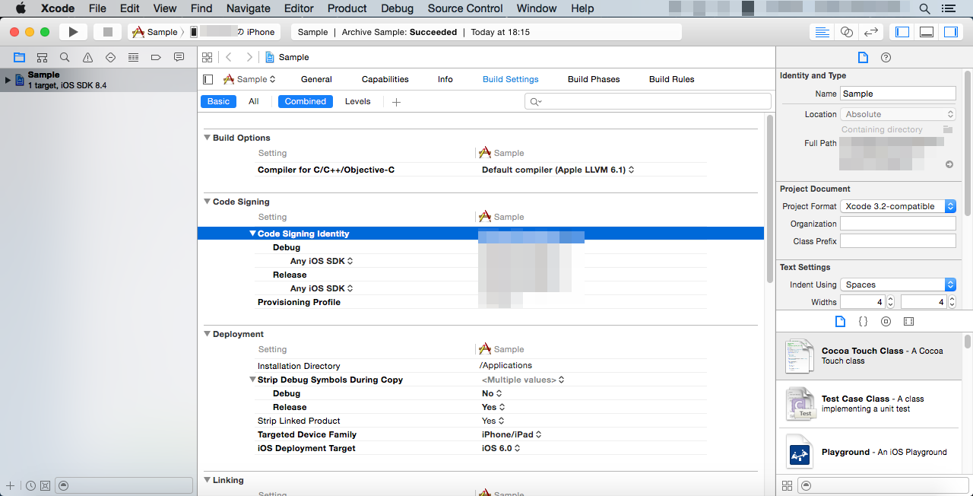
Task: Show the Standard editor
Action: click(822, 32)
